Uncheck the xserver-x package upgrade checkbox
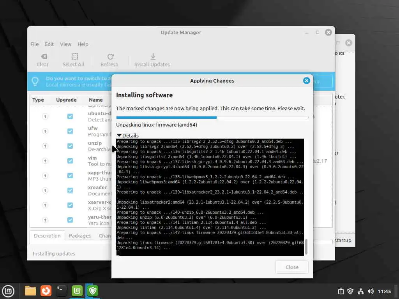399x299 pixels. click(70, 205)
